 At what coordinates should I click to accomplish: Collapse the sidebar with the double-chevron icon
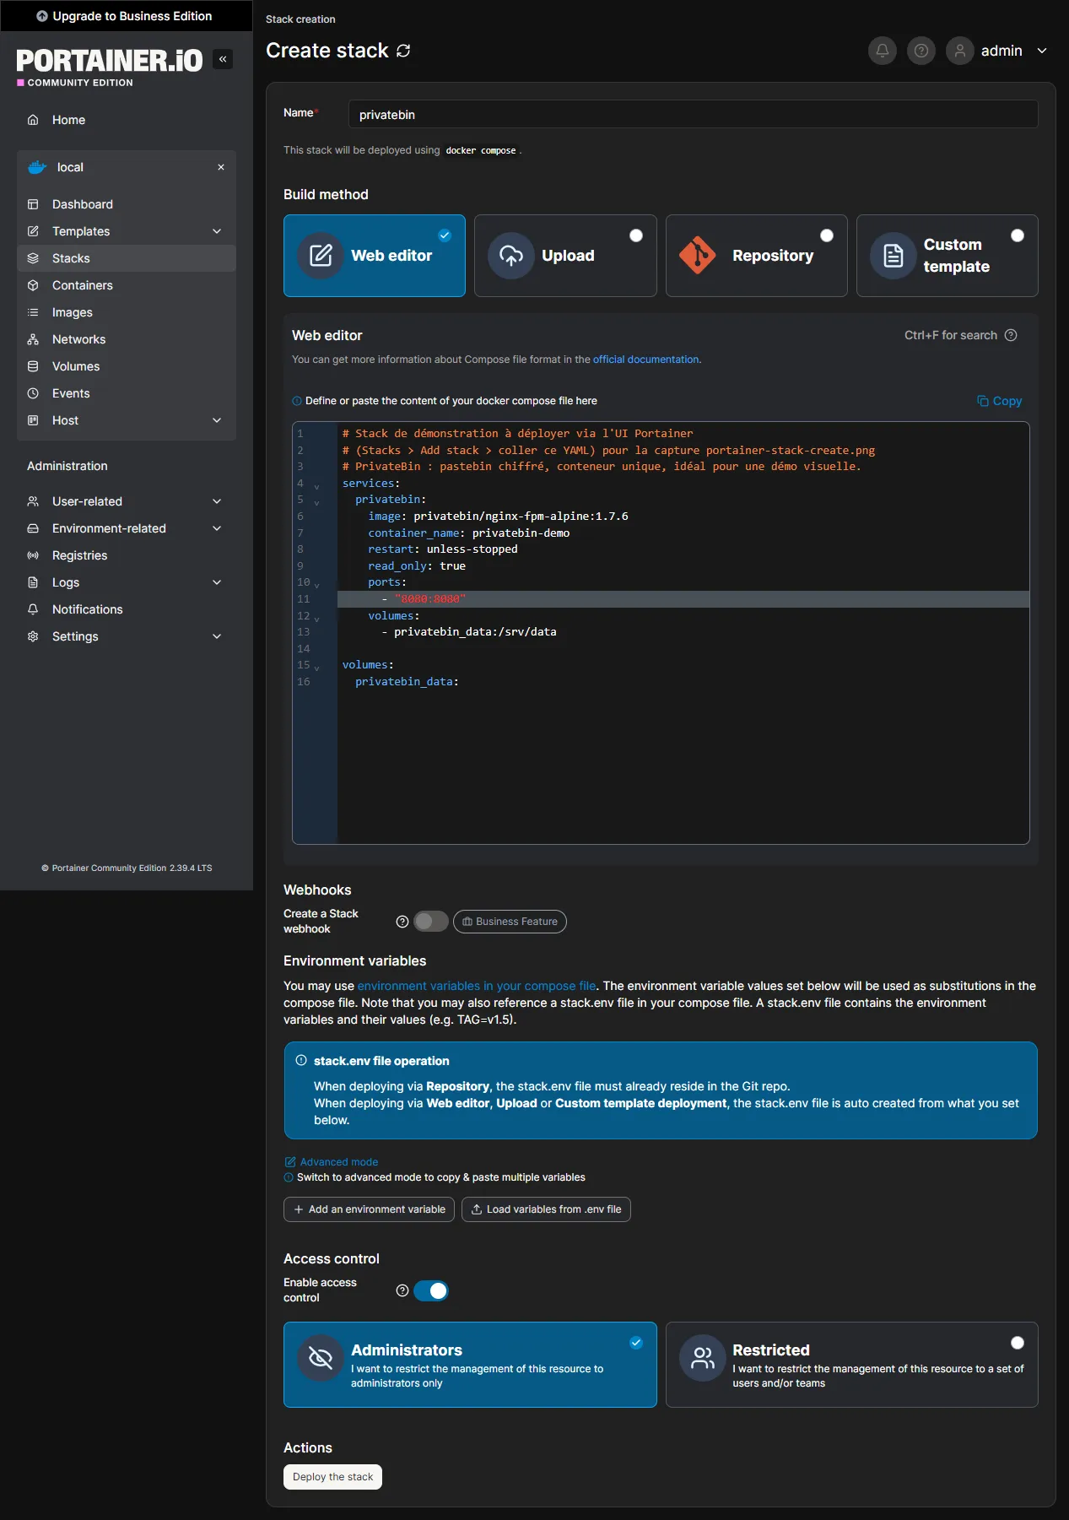click(x=223, y=59)
